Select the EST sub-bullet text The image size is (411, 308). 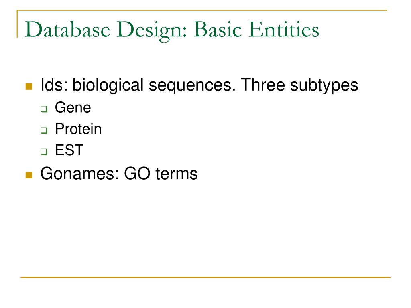pos(69,150)
